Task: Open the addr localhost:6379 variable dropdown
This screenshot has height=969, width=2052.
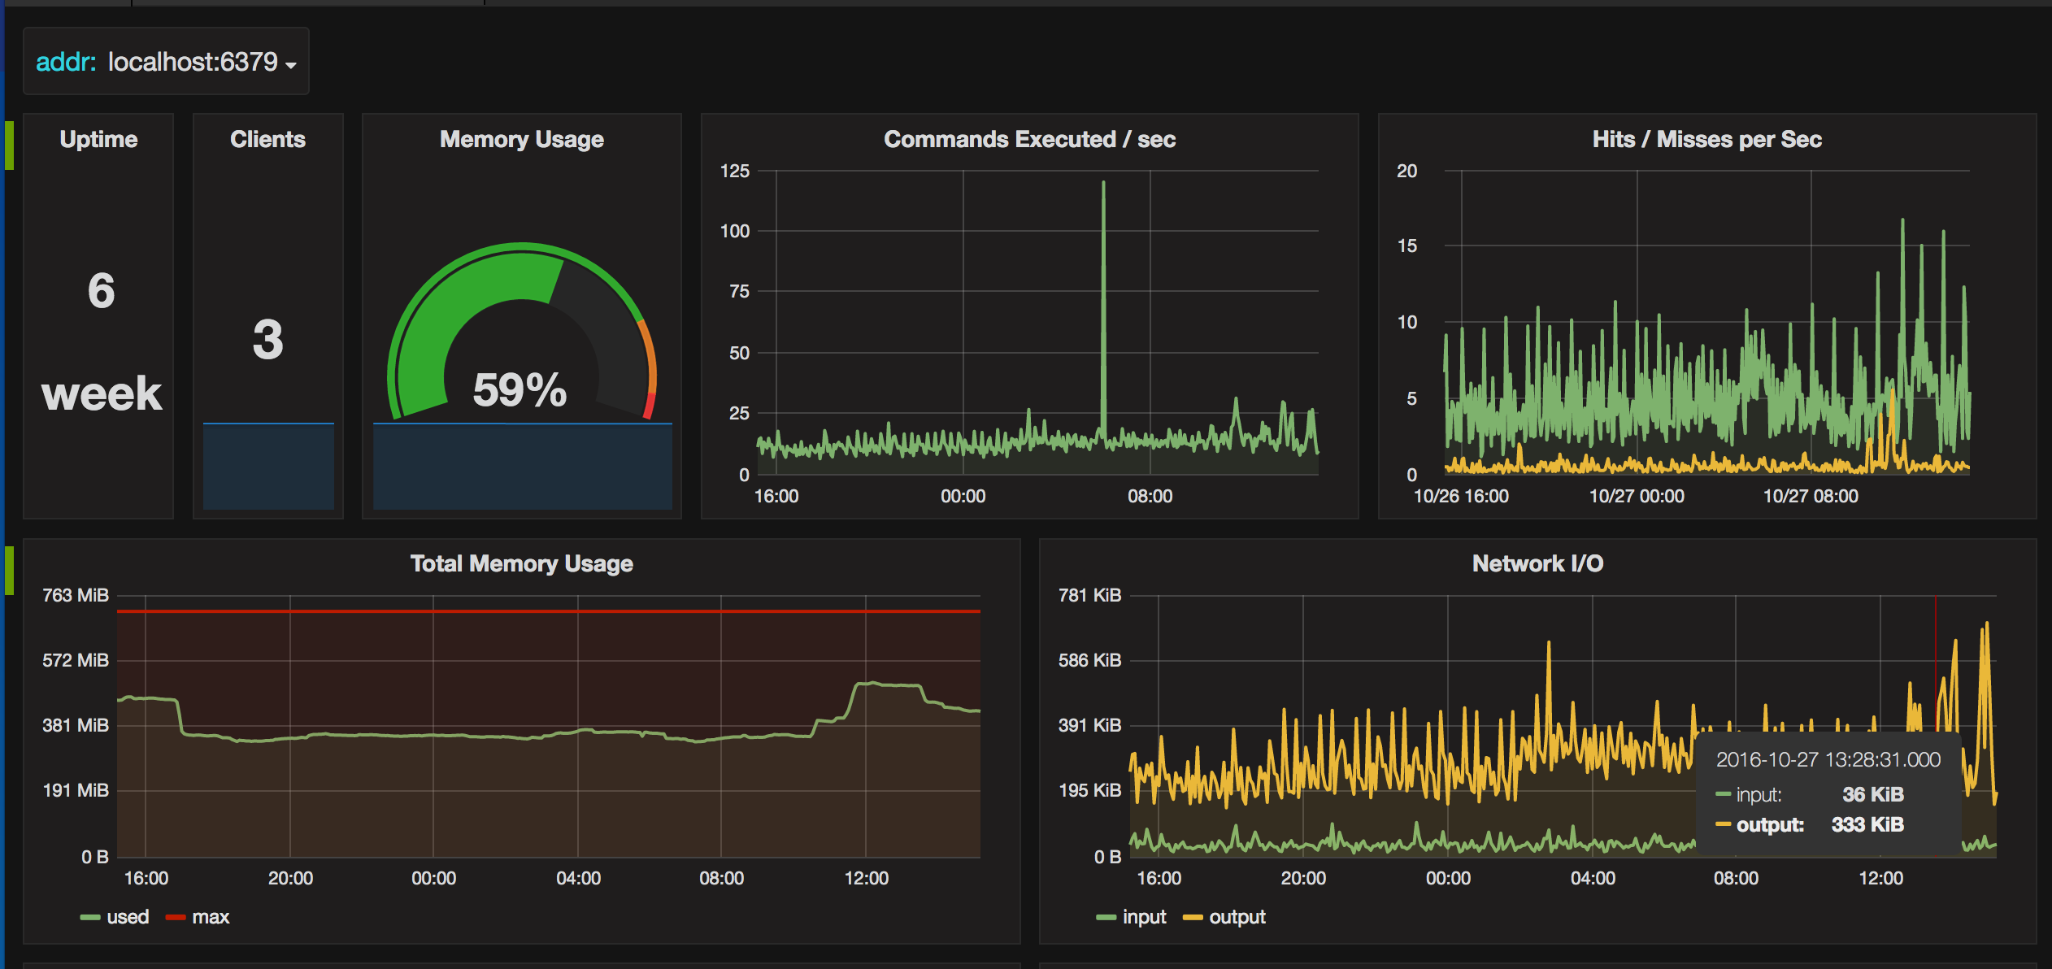Action: 193,62
